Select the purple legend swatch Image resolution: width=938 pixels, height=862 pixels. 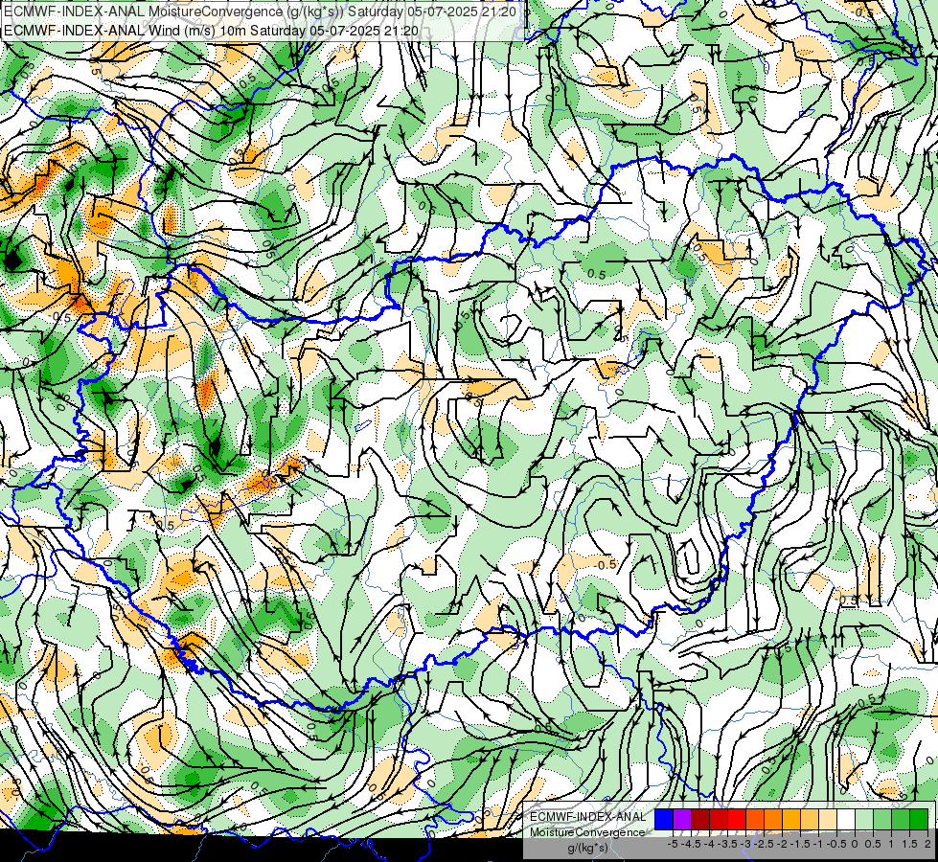(x=682, y=819)
